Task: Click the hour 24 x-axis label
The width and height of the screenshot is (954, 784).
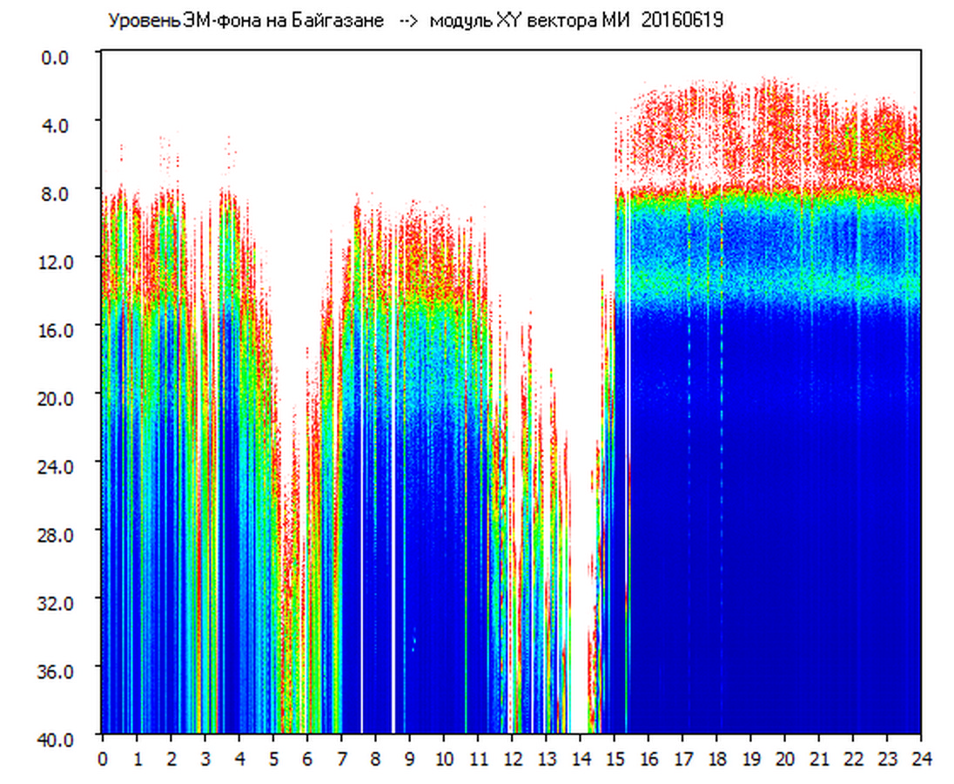Action: (x=921, y=758)
